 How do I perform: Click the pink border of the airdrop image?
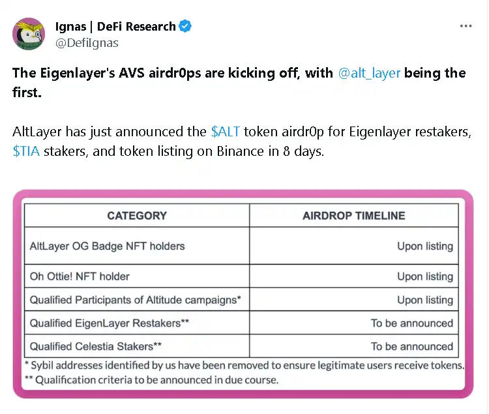[18, 293]
